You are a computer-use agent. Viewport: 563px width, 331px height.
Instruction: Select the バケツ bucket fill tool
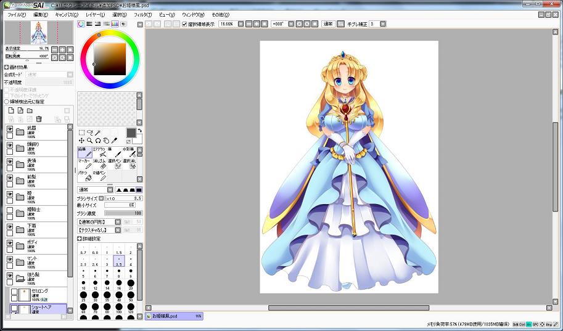pyautogui.click(x=84, y=176)
